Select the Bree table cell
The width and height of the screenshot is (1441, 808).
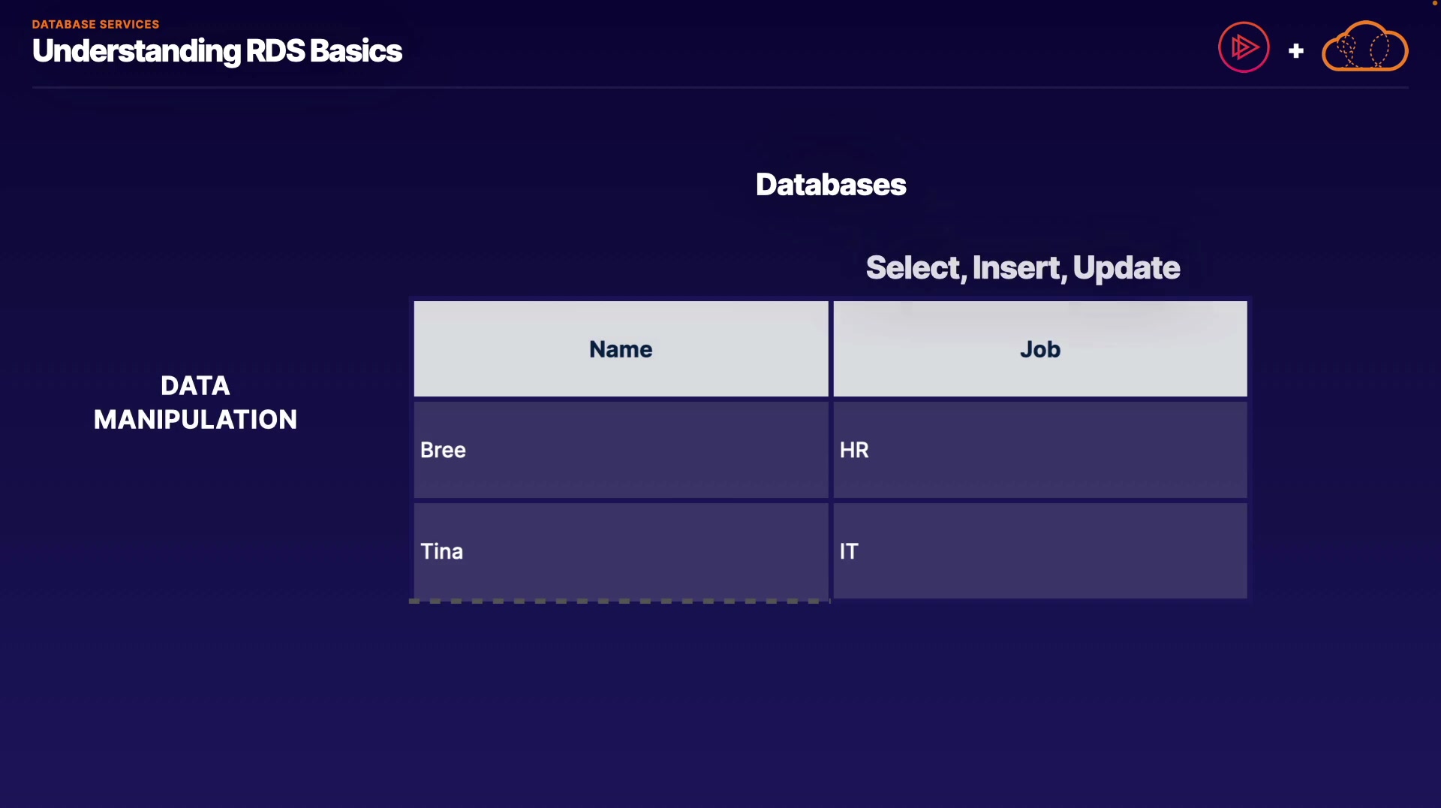click(x=621, y=450)
